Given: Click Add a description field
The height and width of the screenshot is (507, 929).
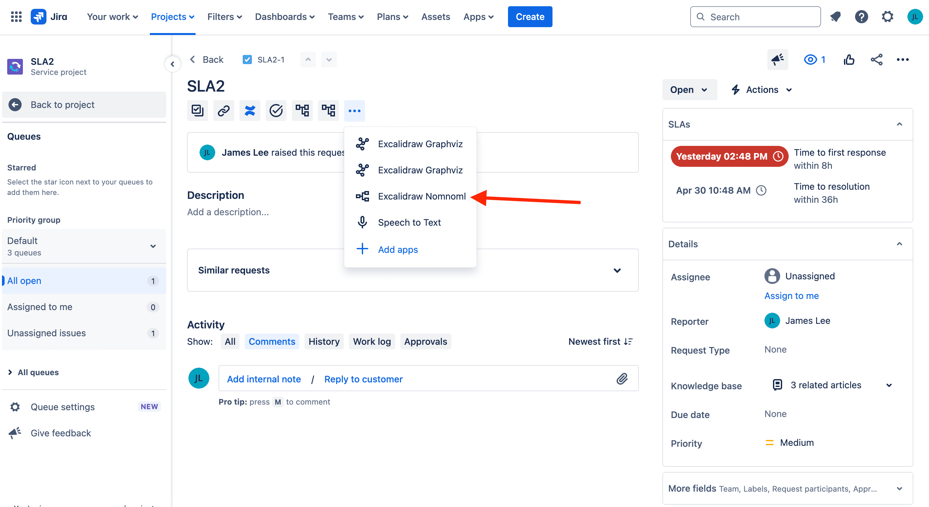Looking at the screenshot, I should click(x=228, y=212).
